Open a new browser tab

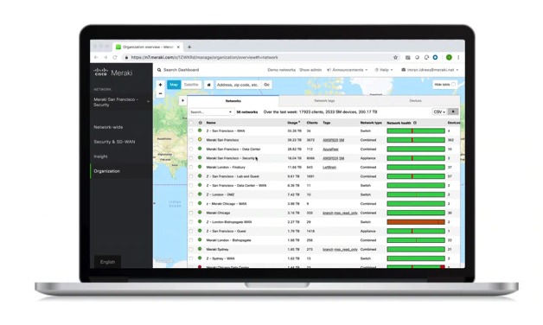[189, 47]
